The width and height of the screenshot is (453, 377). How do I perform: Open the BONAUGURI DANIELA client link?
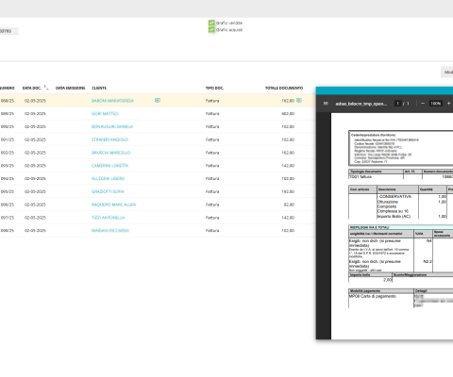point(112,126)
